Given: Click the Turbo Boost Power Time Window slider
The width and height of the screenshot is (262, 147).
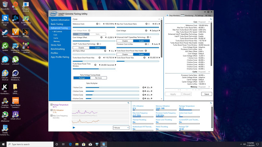Looking at the screenshot, I should point(94,69).
